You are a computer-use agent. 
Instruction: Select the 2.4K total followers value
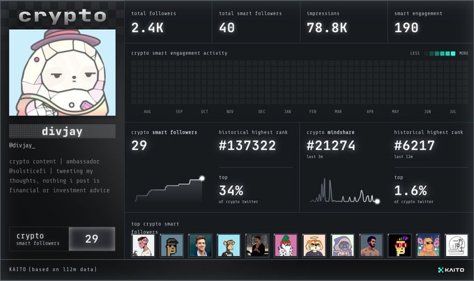148,28
